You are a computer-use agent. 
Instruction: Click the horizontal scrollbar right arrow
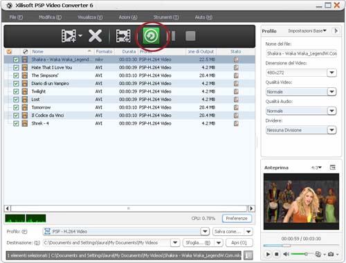tap(251, 208)
